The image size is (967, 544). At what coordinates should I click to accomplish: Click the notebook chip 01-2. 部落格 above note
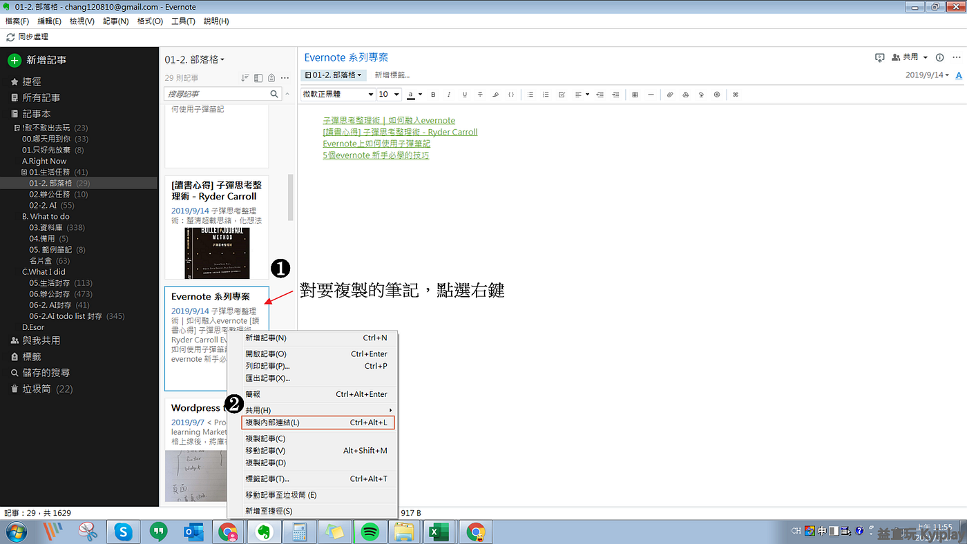click(x=334, y=75)
